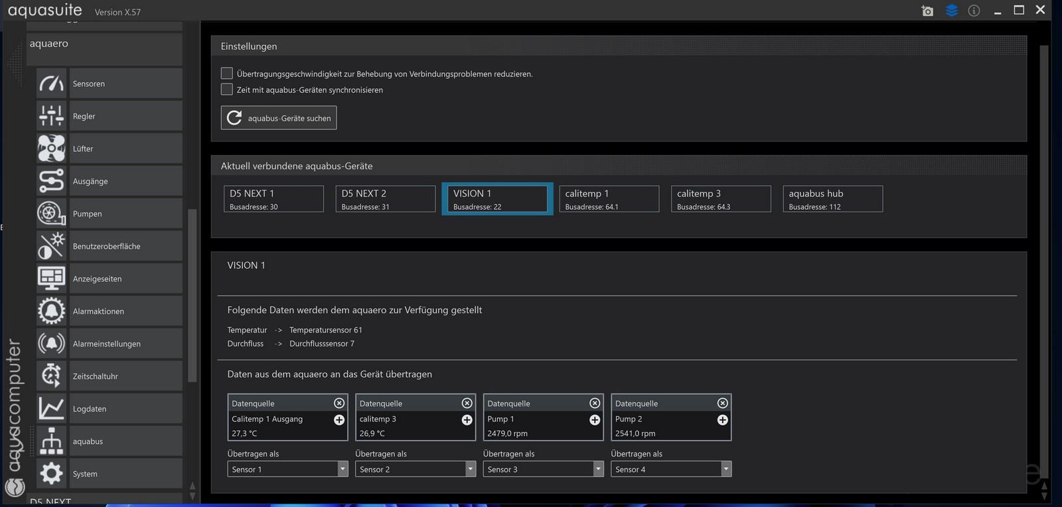
Task: Select Logdaten in the sidebar
Action: coord(125,409)
